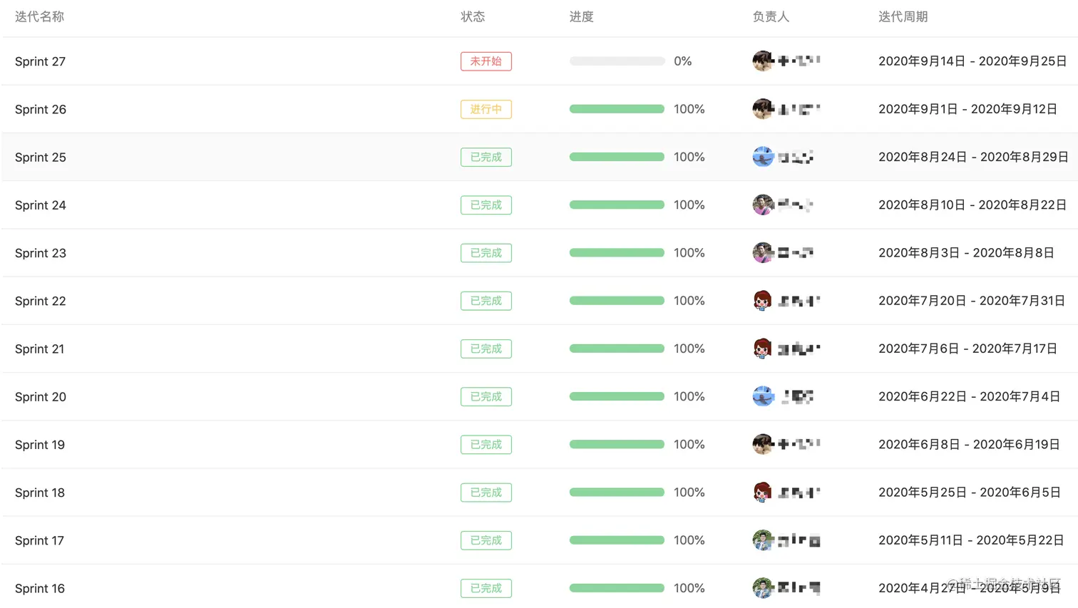Click the Sprint 26 owner avatar
This screenshot has width=1078, height=608.
click(x=763, y=109)
